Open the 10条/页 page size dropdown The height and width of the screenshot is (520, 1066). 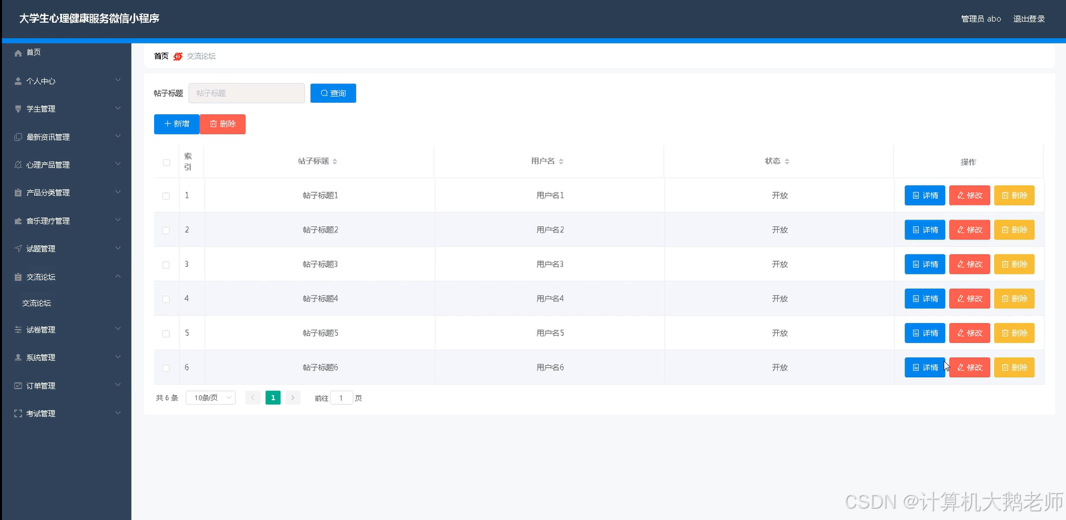[210, 398]
